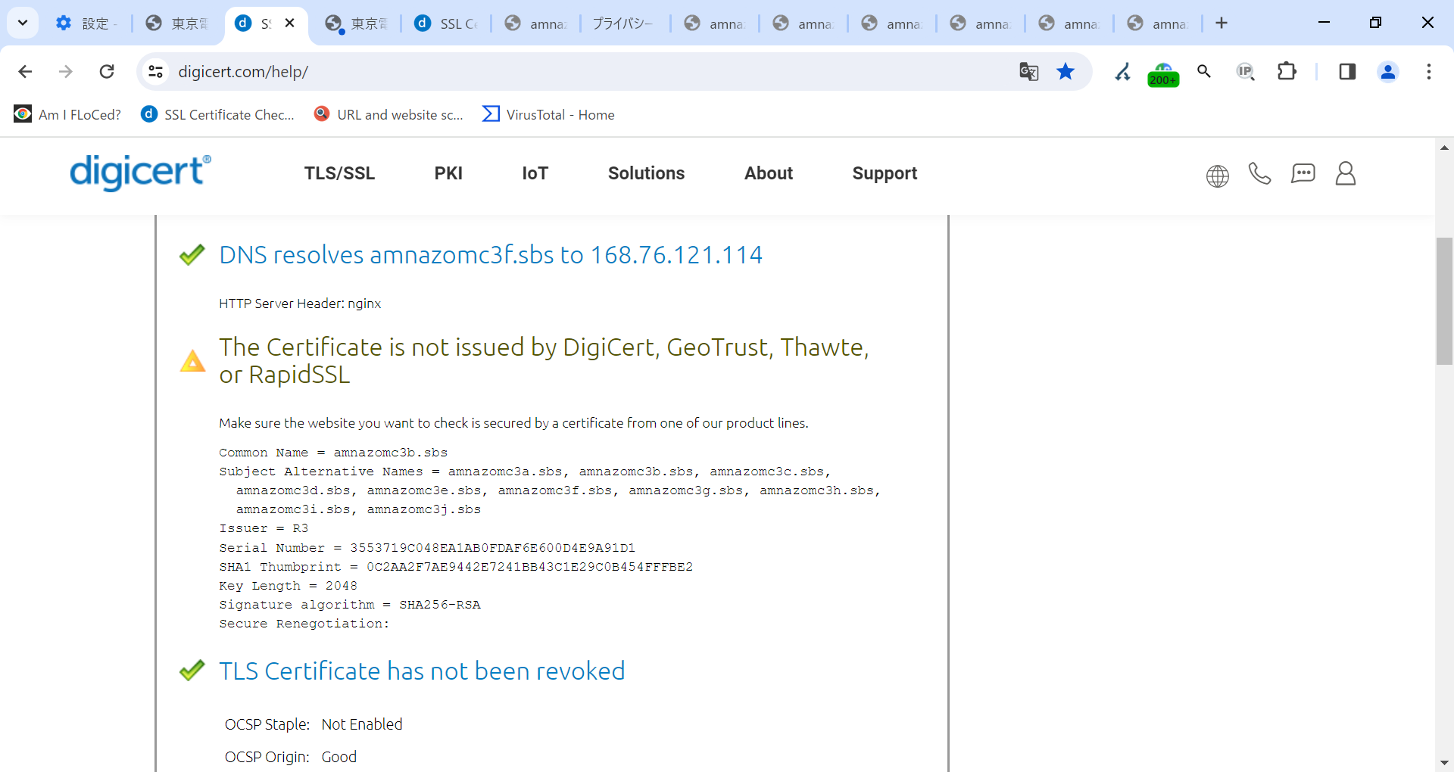Open the DigiCert account user icon
1454x772 pixels.
pyautogui.click(x=1346, y=173)
